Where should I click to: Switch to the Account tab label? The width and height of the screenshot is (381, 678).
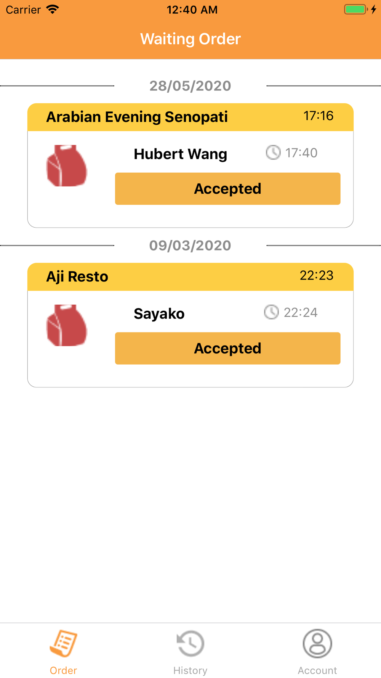pyautogui.click(x=317, y=670)
